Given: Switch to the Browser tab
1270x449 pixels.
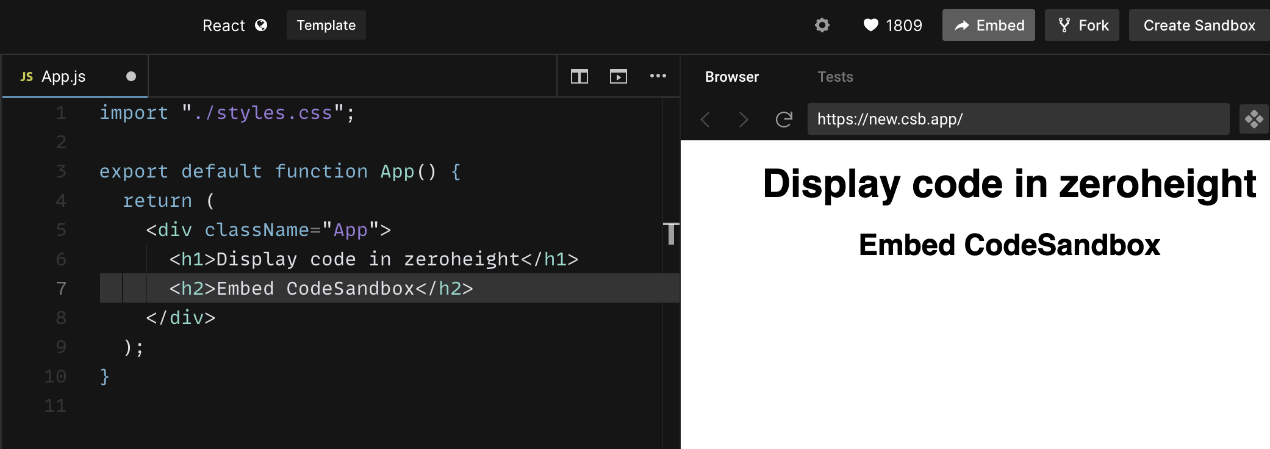Looking at the screenshot, I should [x=732, y=77].
